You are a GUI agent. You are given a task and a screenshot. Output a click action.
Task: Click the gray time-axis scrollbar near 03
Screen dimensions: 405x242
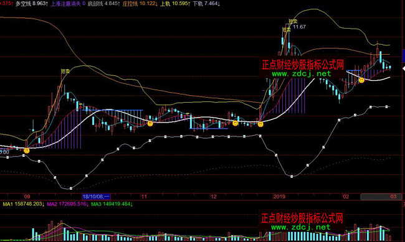tap(381, 197)
